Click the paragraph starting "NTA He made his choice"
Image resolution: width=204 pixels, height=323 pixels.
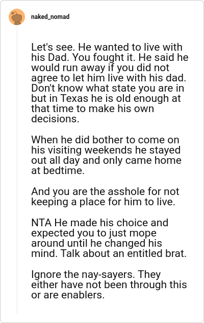109,238
